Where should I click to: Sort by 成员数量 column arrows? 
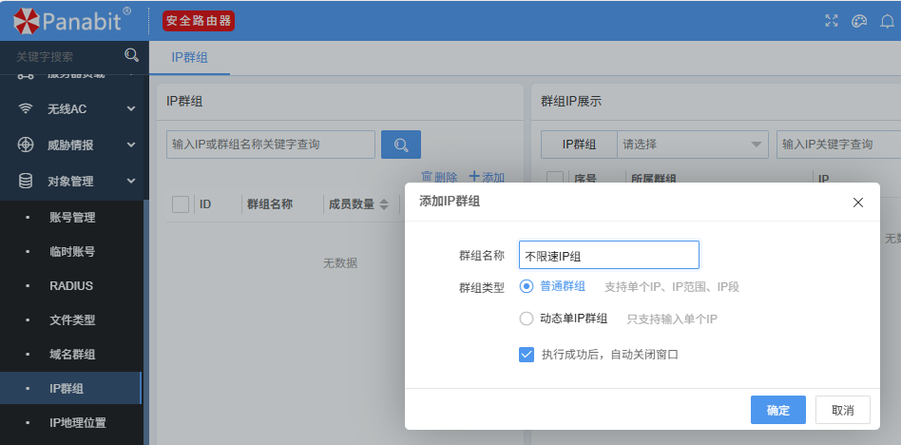384,204
